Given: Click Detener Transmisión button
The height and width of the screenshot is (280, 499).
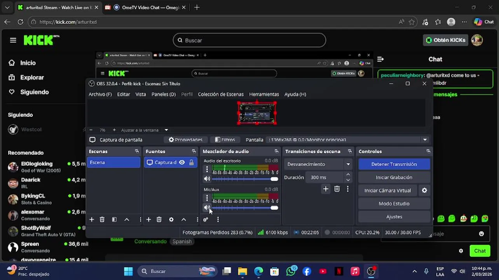Looking at the screenshot, I should pos(394,164).
